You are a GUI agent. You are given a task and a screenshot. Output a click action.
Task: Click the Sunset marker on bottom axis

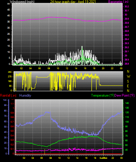103,158
